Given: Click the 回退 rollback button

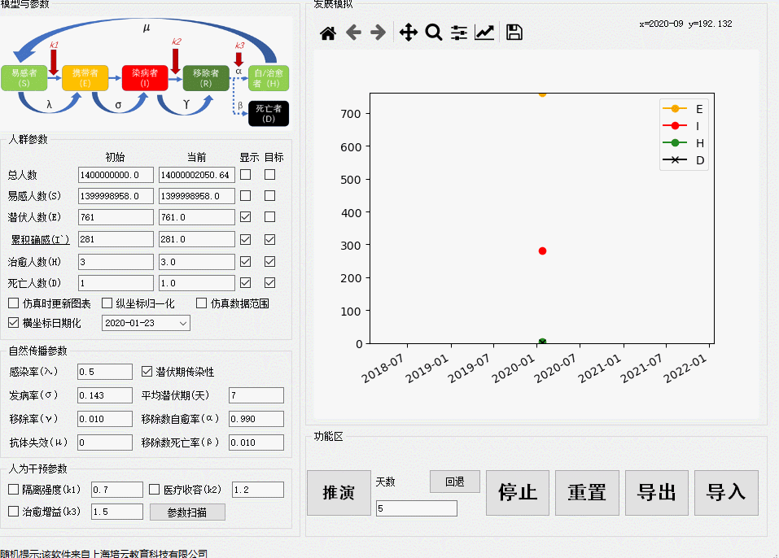Looking at the screenshot, I should point(454,482).
